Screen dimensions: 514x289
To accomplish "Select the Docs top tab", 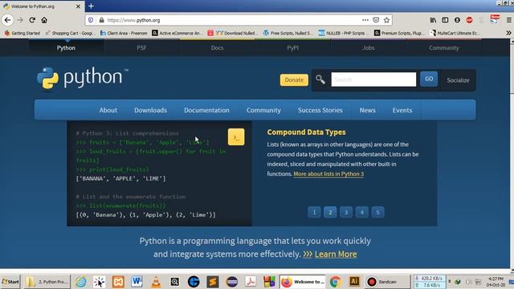I will [x=217, y=48].
